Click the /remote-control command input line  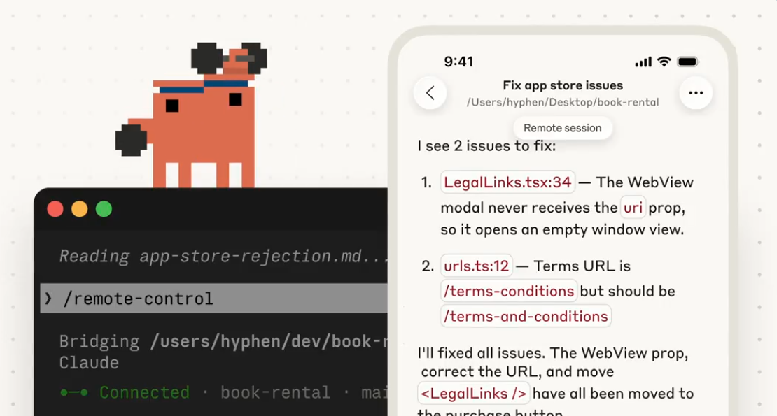[213, 299]
